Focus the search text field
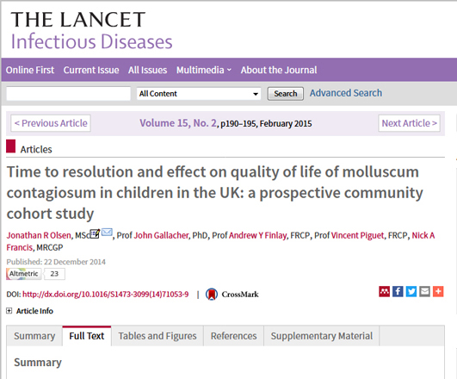457x379 pixels. pos(69,94)
